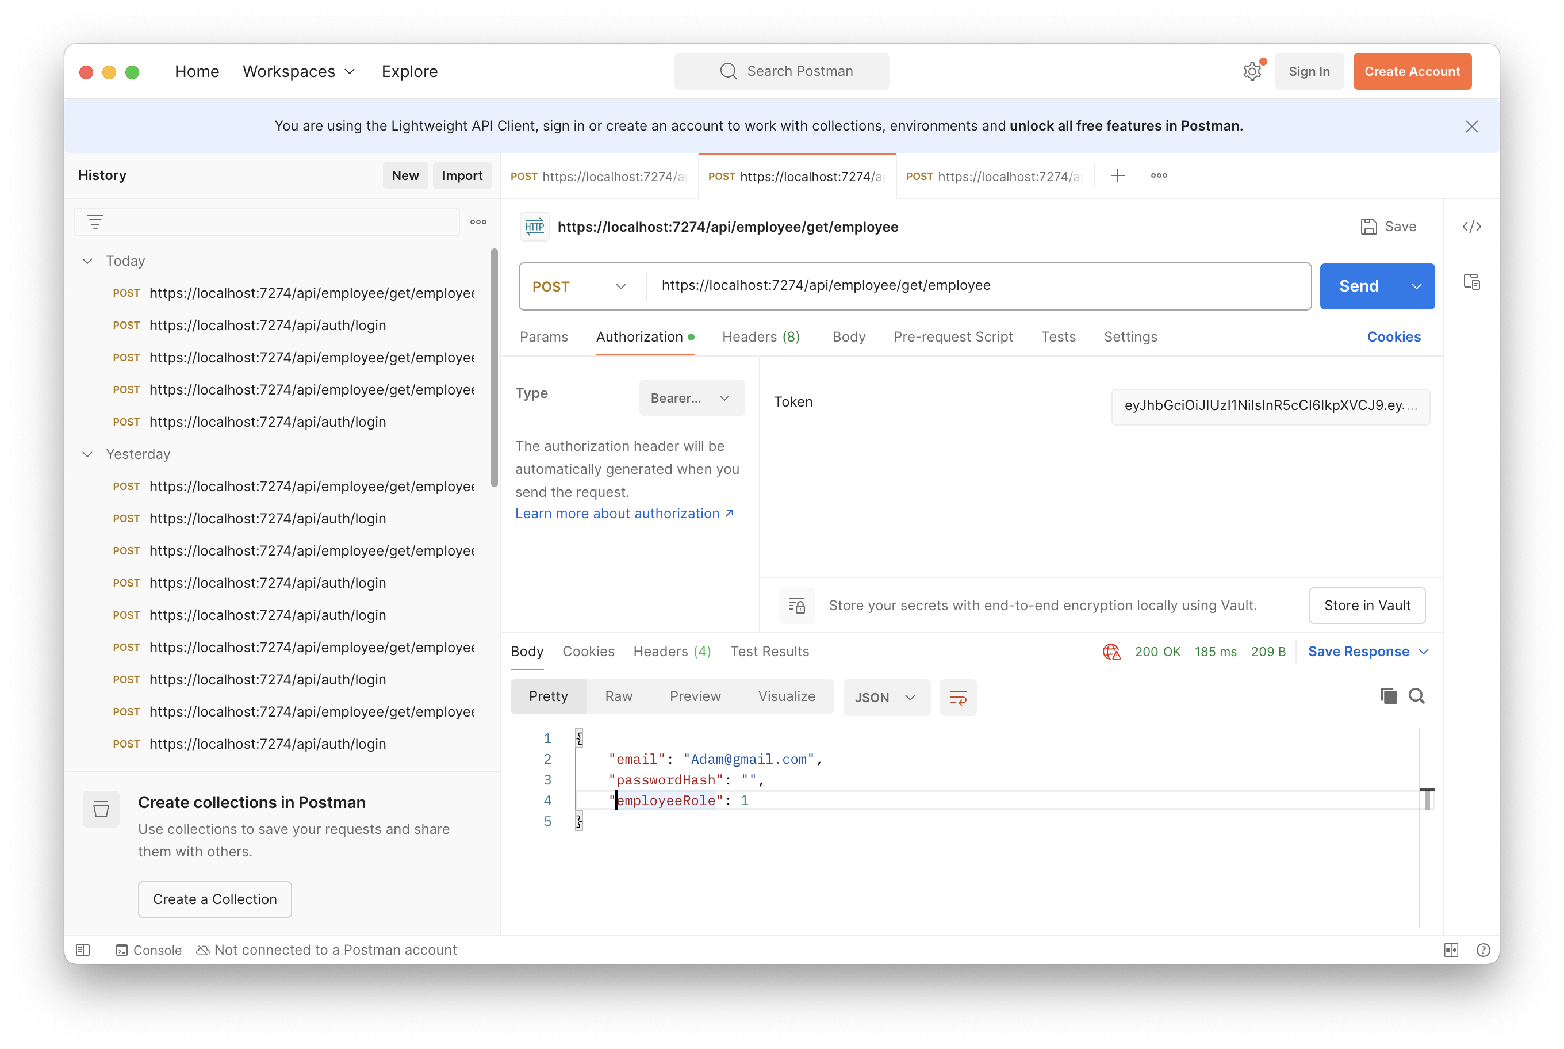Expand the Bearer auth type dropdown

pos(691,398)
